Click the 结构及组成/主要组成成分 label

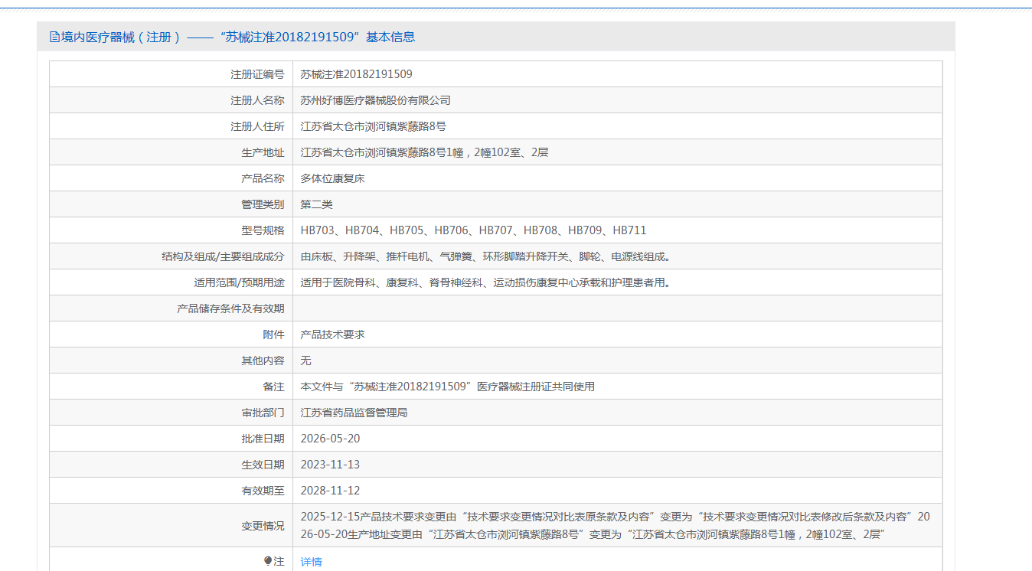click(x=224, y=256)
